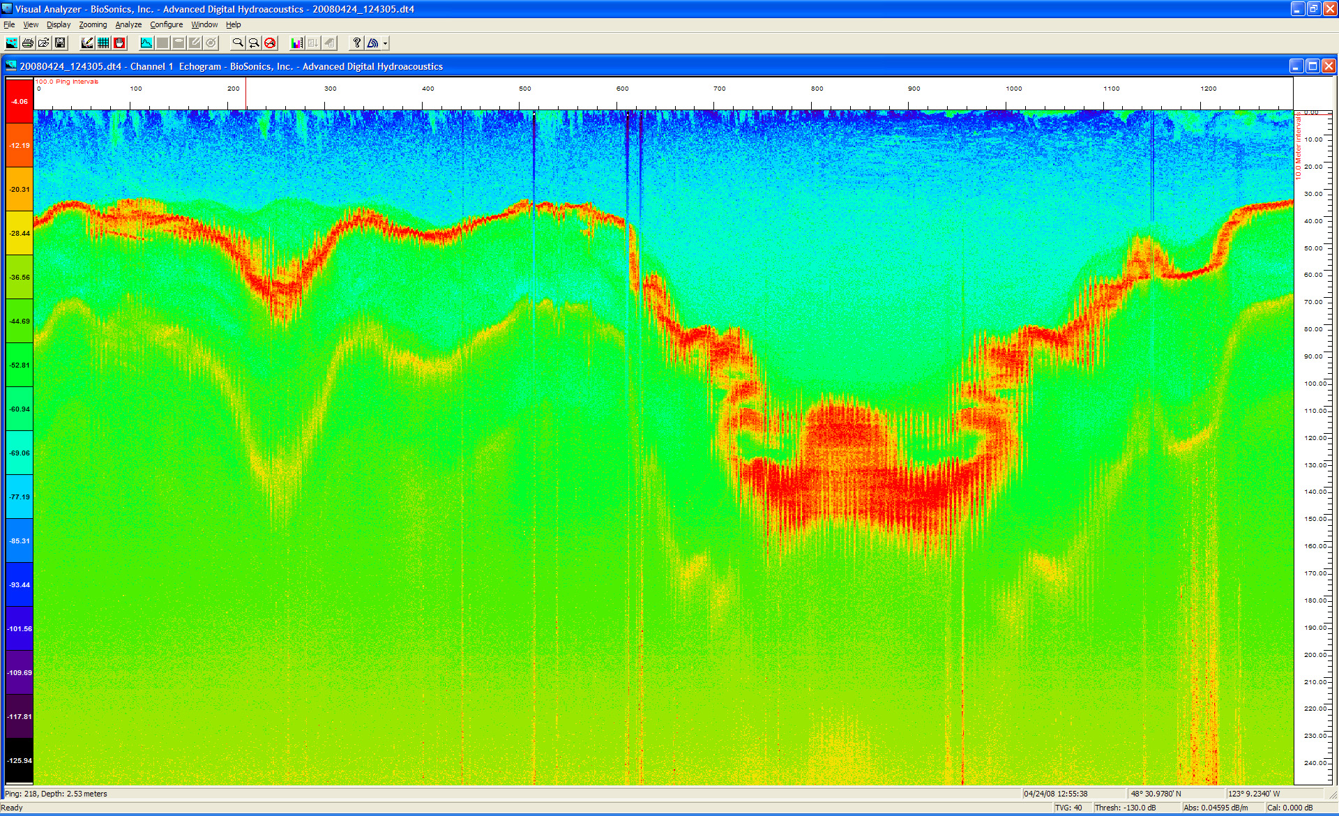Open the Zooming menu
This screenshot has height=816, width=1339.
click(93, 24)
